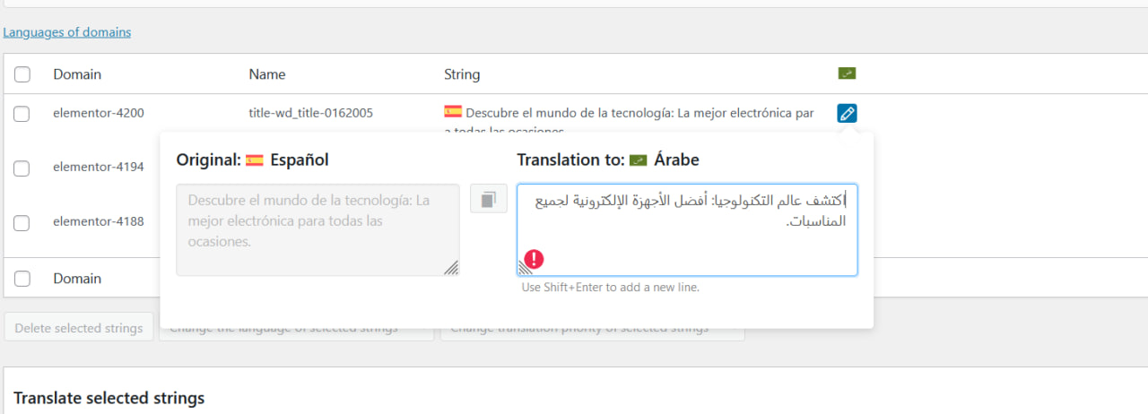Click the resize handle of the original text box
Screen dimensions: 1148x414
pyautogui.click(x=451, y=267)
